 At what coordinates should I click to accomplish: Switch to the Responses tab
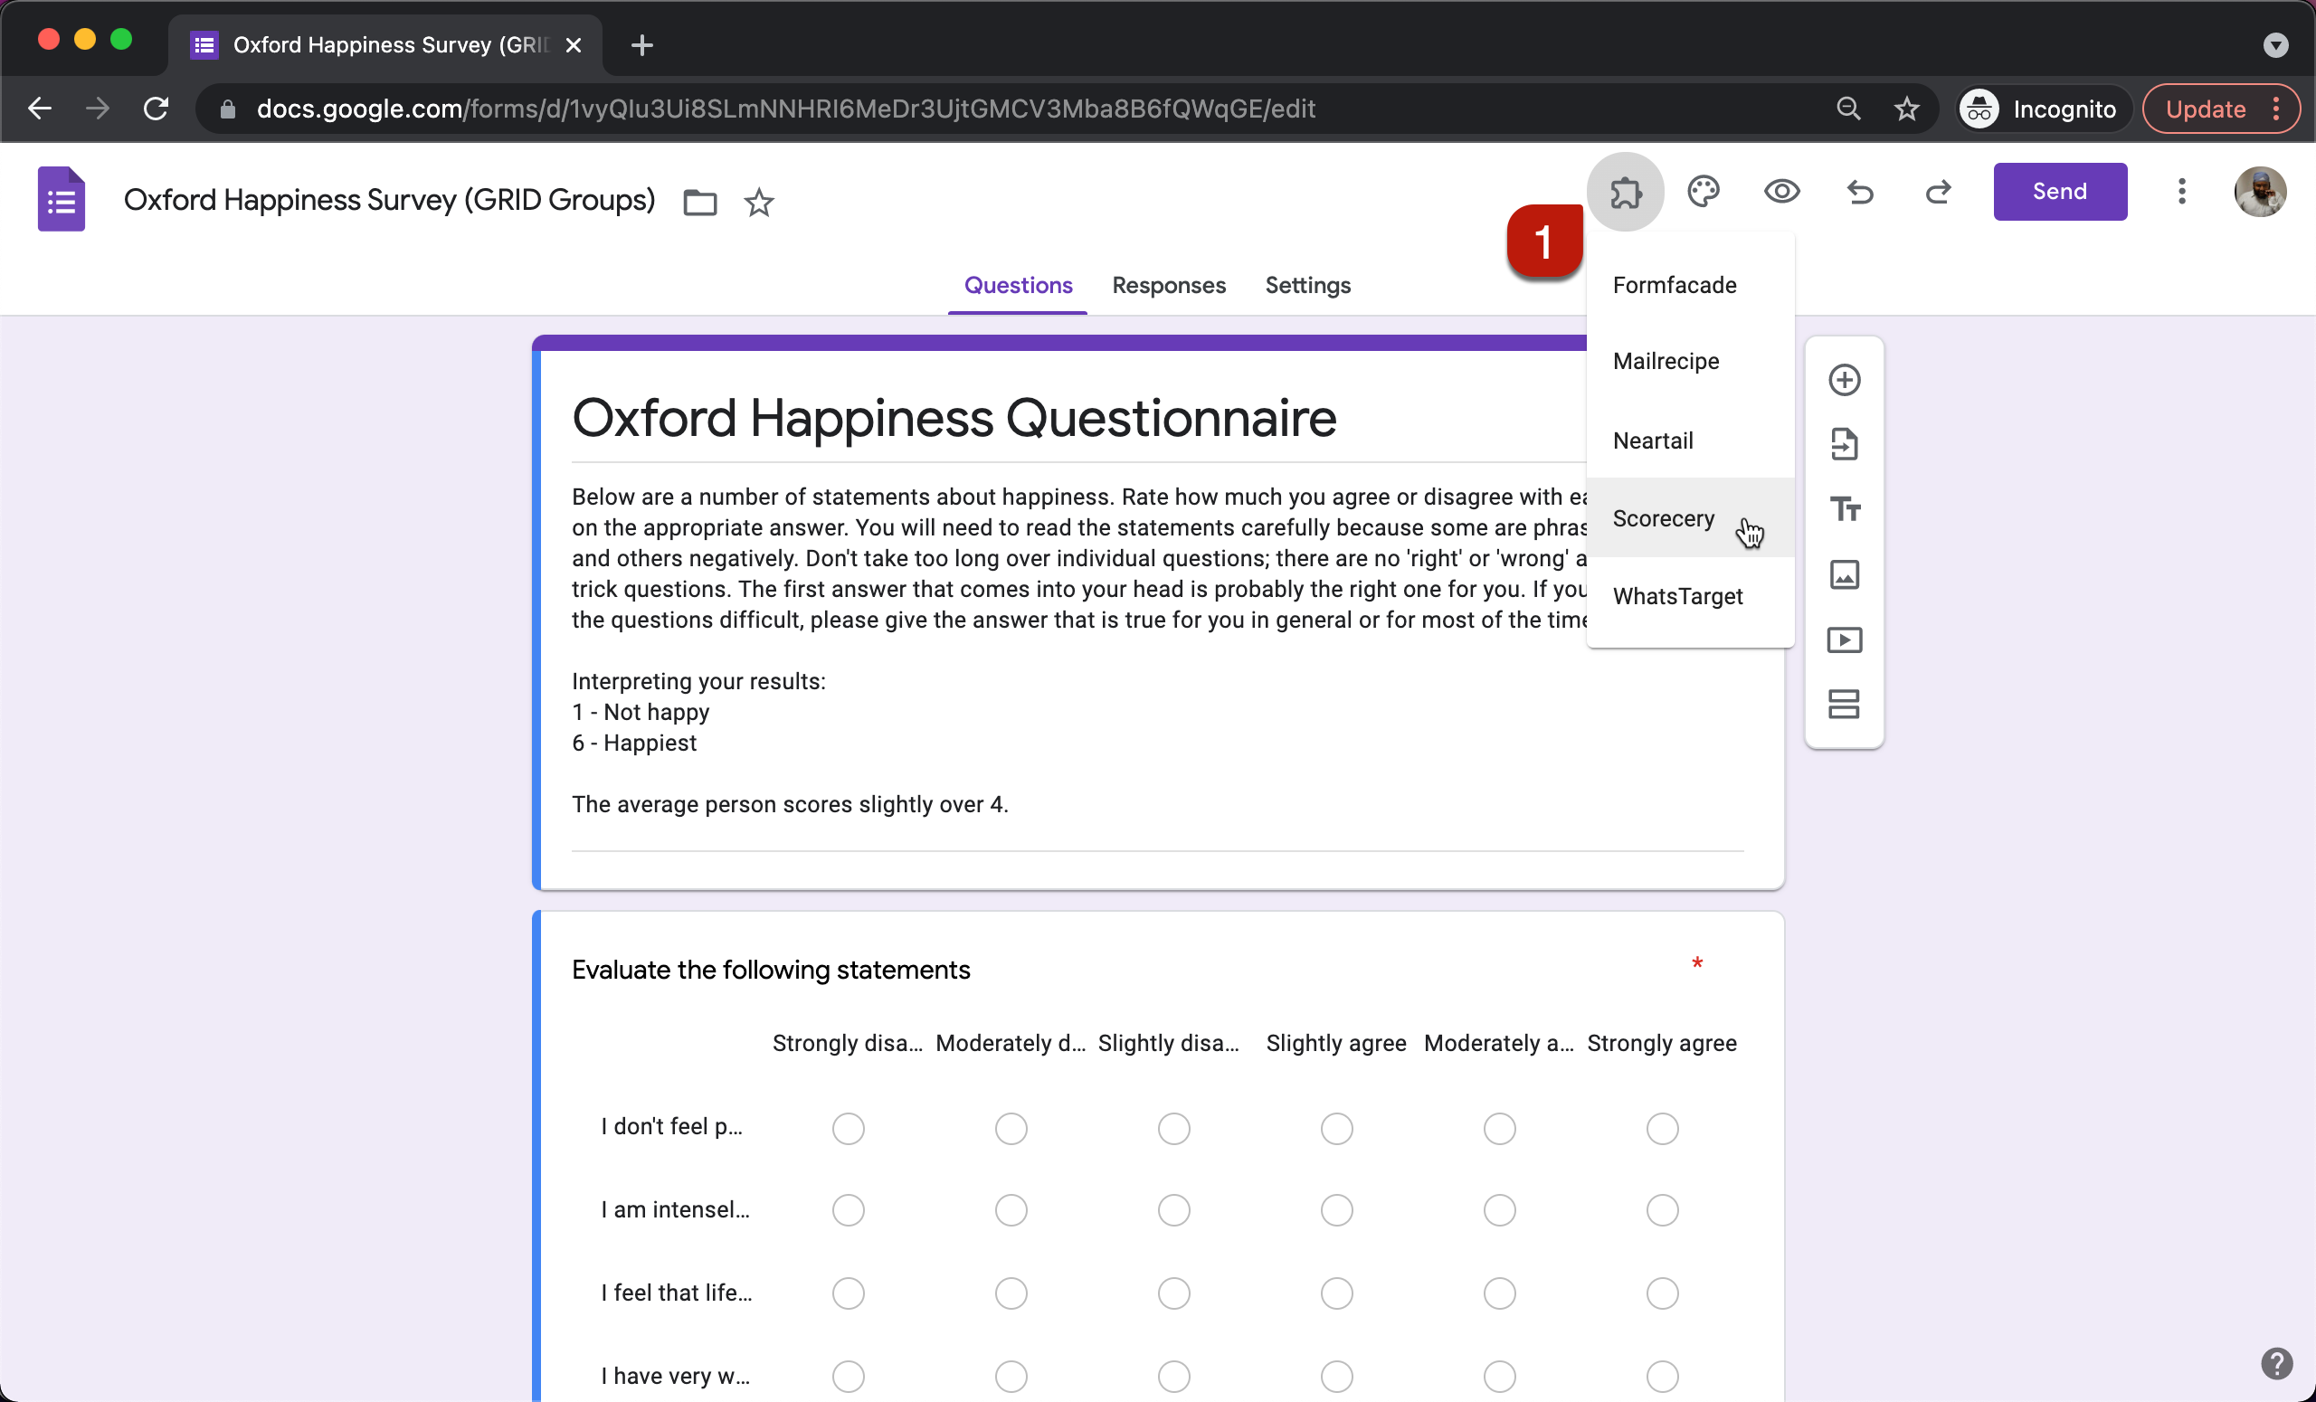[x=1168, y=285]
